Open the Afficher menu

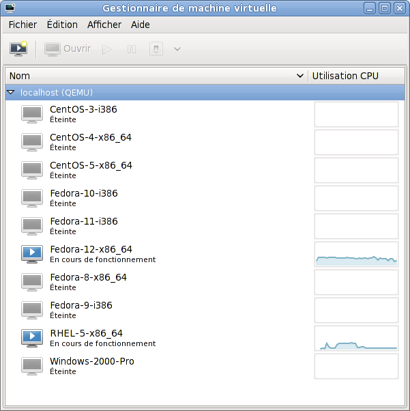pos(104,25)
